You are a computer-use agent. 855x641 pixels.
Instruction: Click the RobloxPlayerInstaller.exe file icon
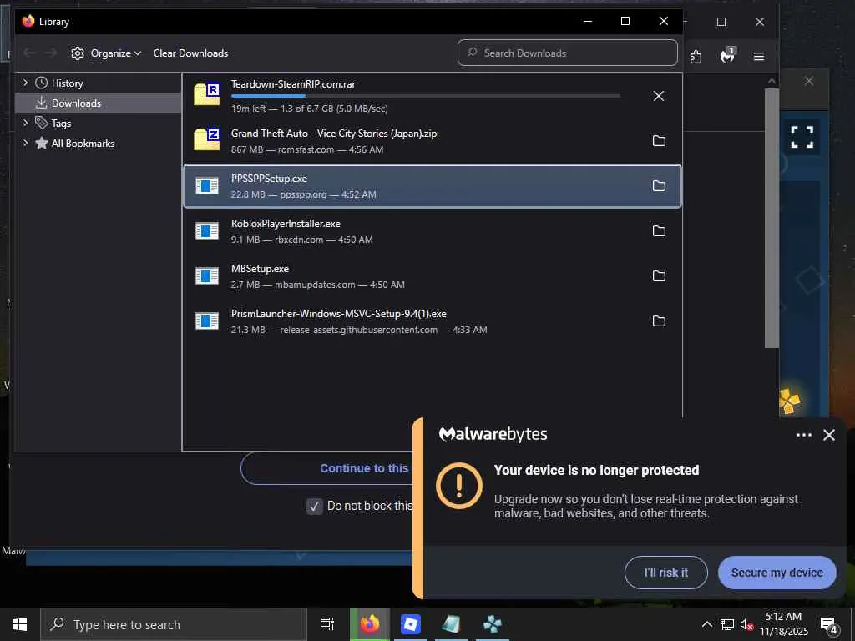pos(207,231)
